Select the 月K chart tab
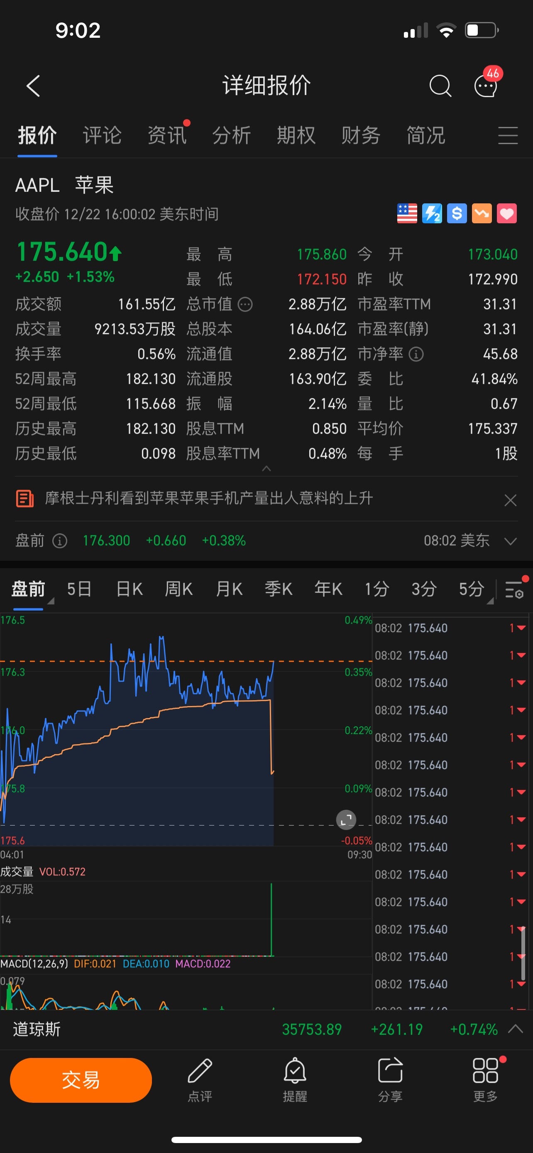The height and width of the screenshot is (1153, 533). [x=229, y=589]
